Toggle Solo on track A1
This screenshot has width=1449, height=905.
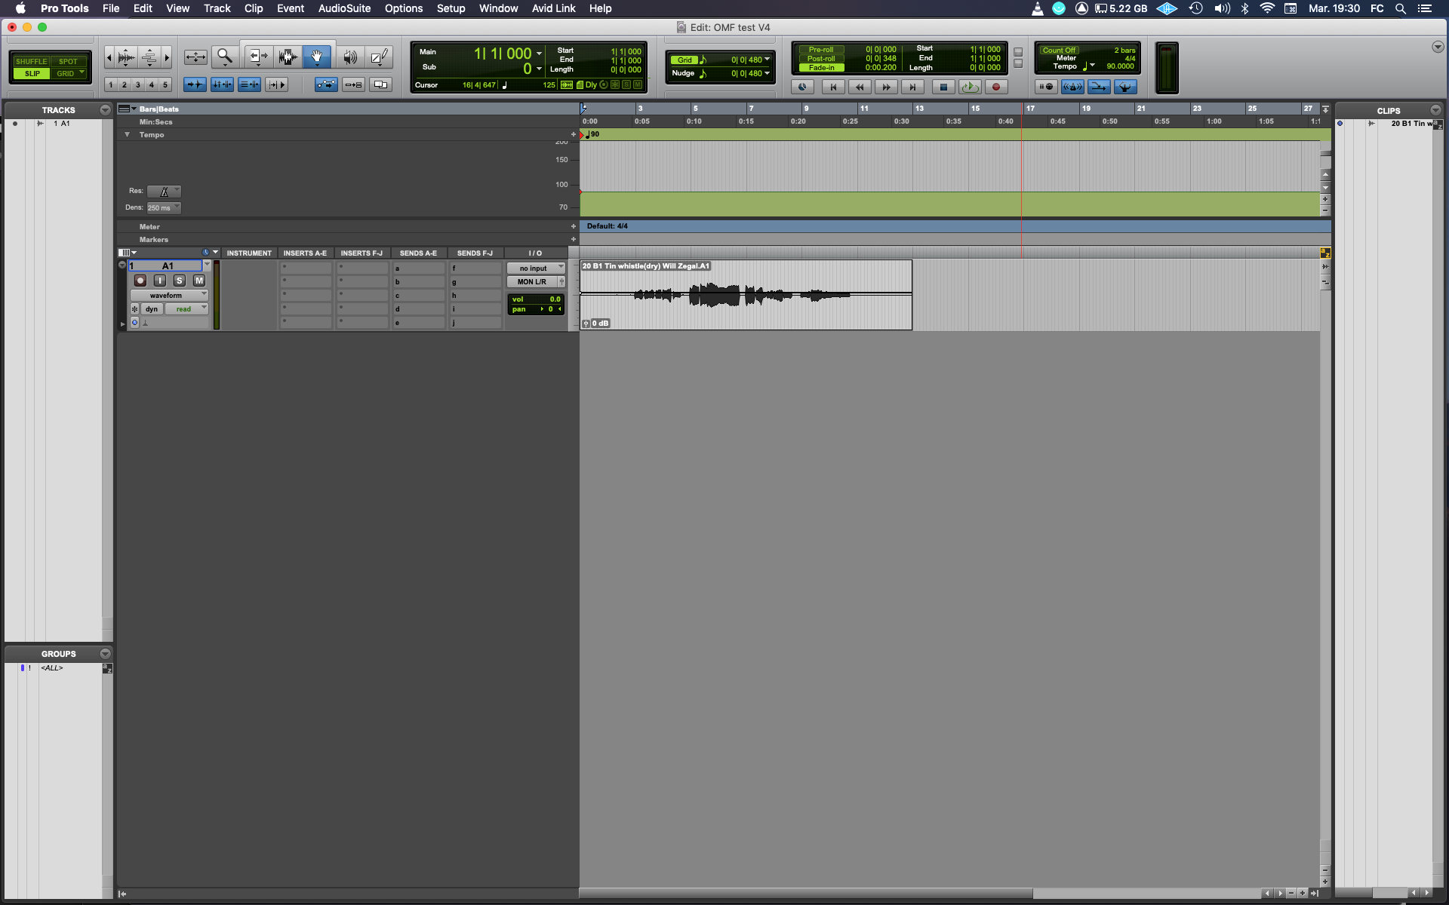180,281
